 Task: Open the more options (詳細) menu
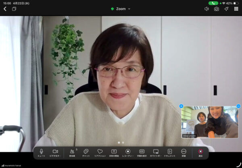coord(184,152)
